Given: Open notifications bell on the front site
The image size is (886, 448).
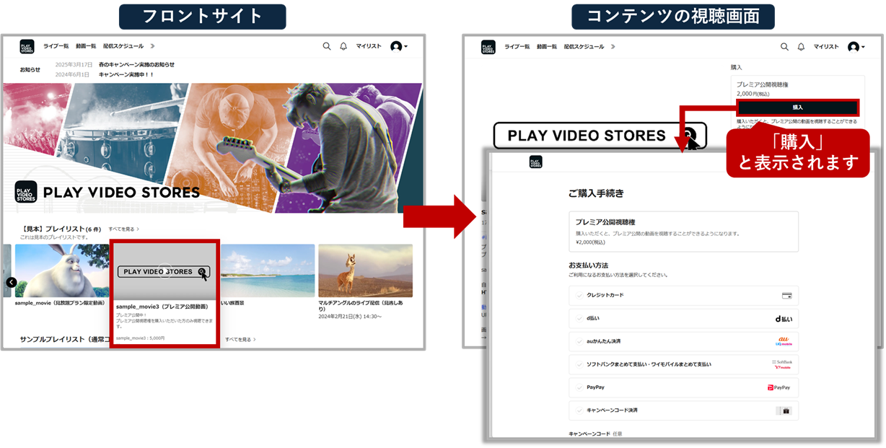Looking at the screenshot, I should [x=343, y=46].
